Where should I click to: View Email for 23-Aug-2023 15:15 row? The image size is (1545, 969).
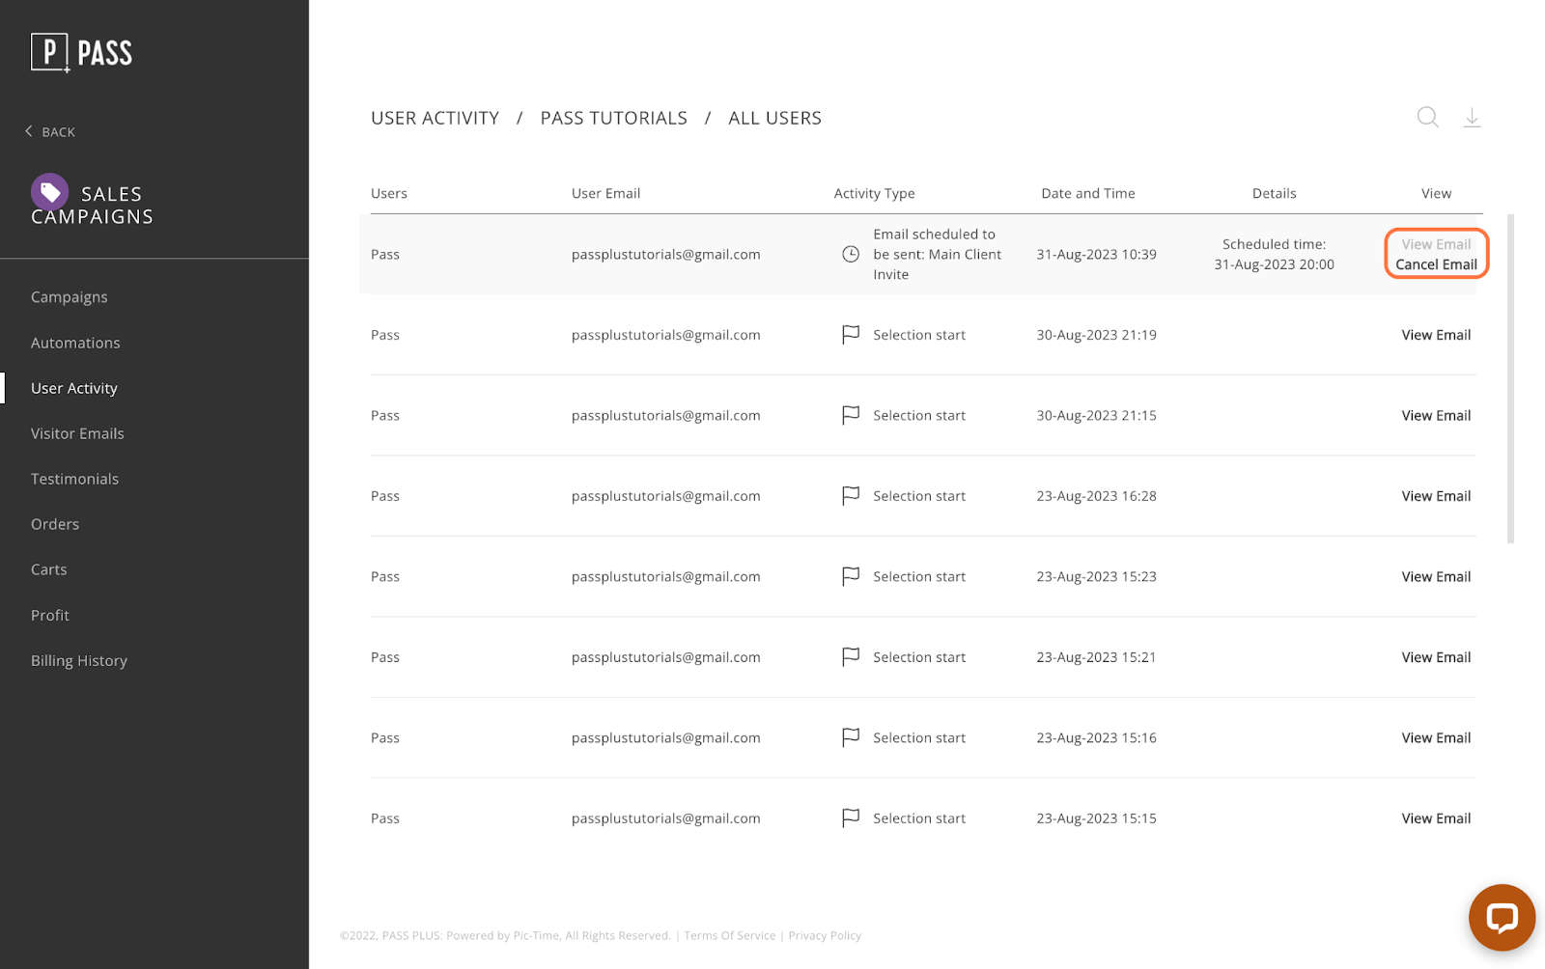coord(1436,818)
